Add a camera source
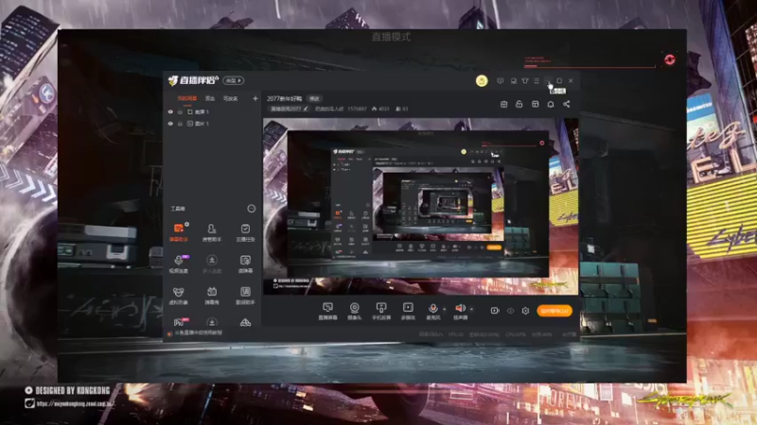This screenshot has height=425, width=757. click(354, 311)
